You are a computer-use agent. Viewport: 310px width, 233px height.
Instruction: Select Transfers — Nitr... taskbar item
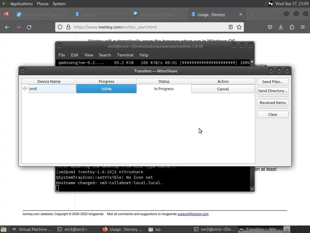click(260, 229)
